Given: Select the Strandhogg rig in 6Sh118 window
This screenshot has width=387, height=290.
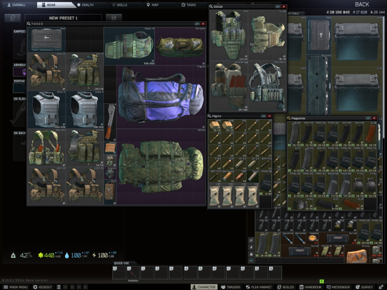Looking at the screenshot, I should 229,86.
